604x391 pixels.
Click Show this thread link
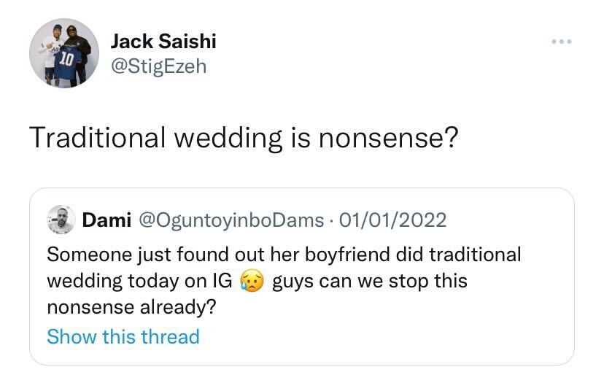tap(123, 337)
